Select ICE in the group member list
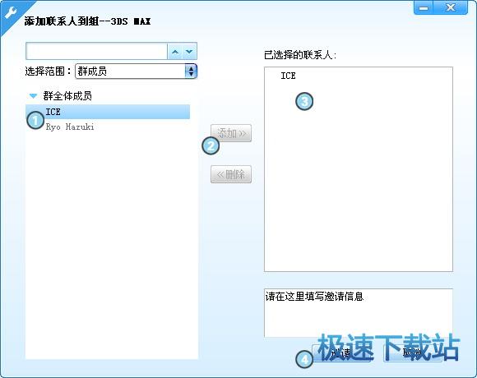 108,112
